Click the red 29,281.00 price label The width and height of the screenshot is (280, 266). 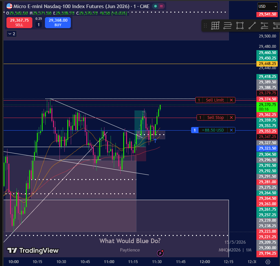click(x=267, y=182)
